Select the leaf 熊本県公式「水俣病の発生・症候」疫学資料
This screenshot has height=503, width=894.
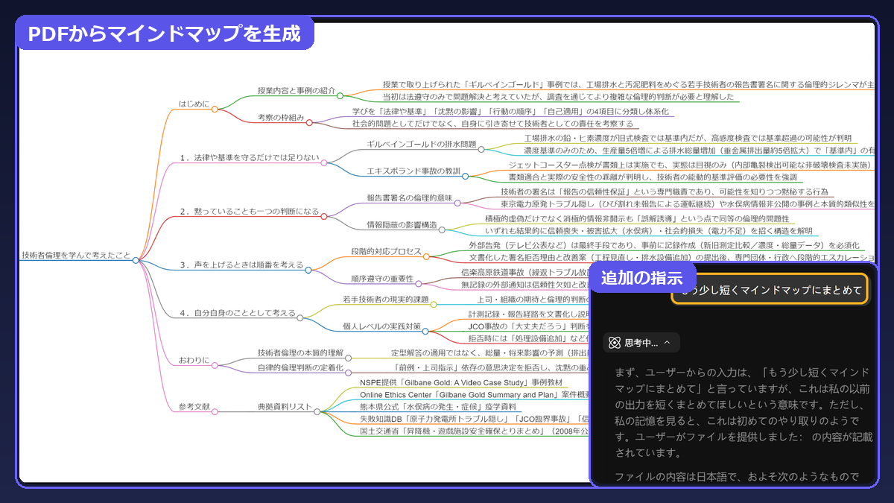438,406
